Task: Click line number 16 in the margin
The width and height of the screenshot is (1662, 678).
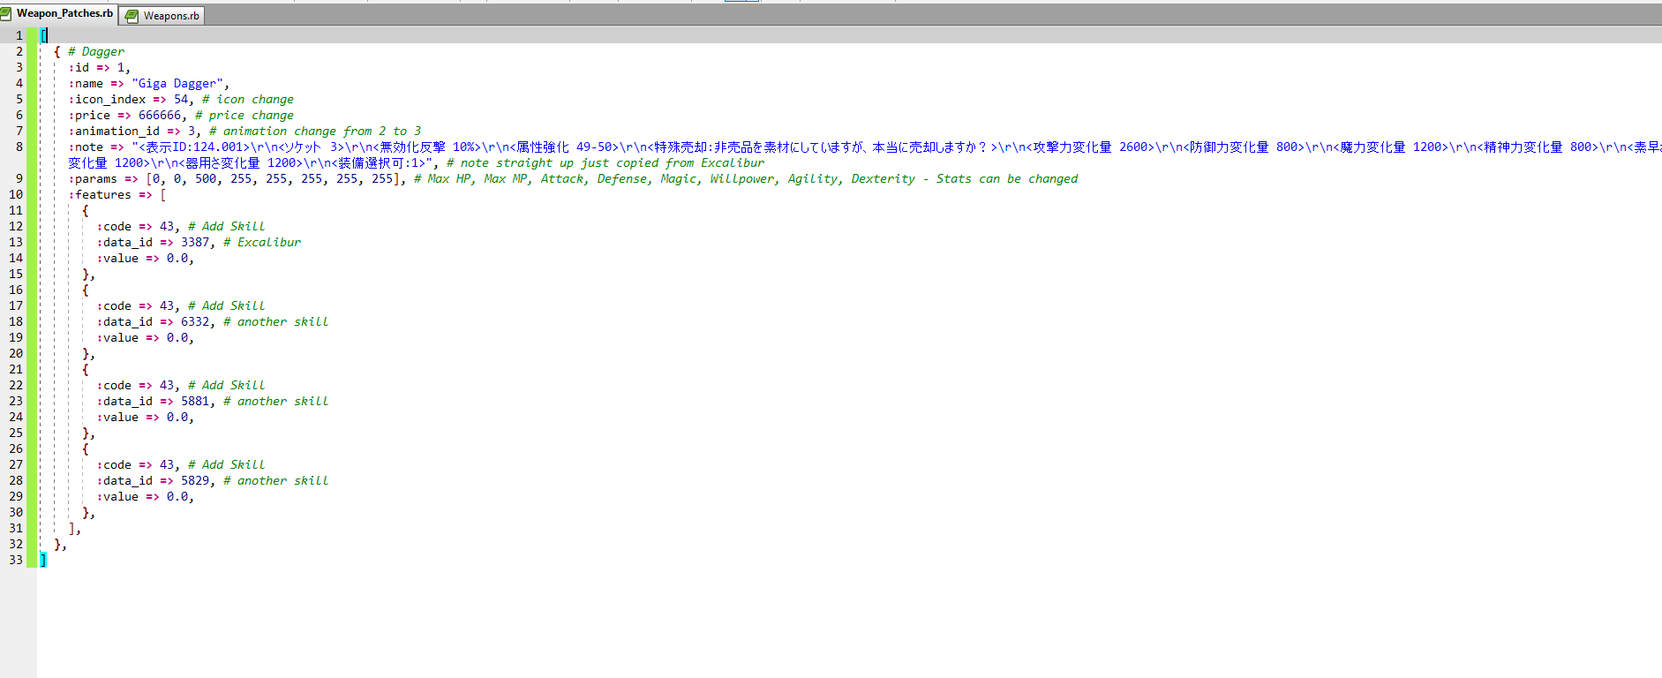Action: [16, 290]
